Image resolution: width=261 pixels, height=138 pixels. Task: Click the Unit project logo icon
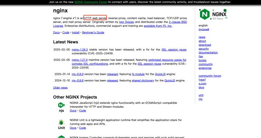(61, 122)
